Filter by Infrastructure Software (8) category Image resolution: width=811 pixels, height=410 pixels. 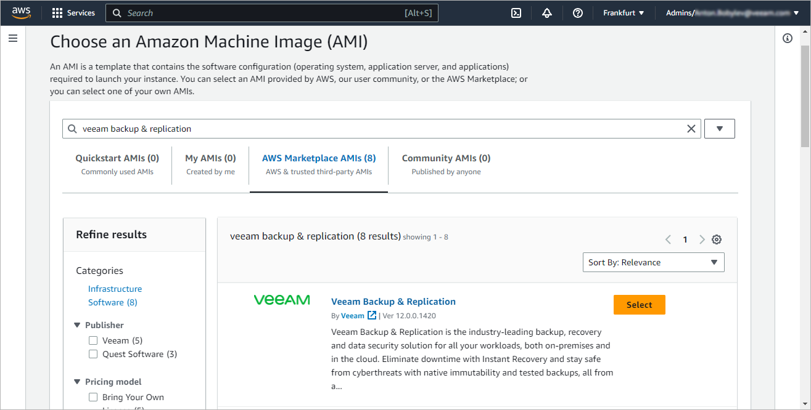point(115,295)
